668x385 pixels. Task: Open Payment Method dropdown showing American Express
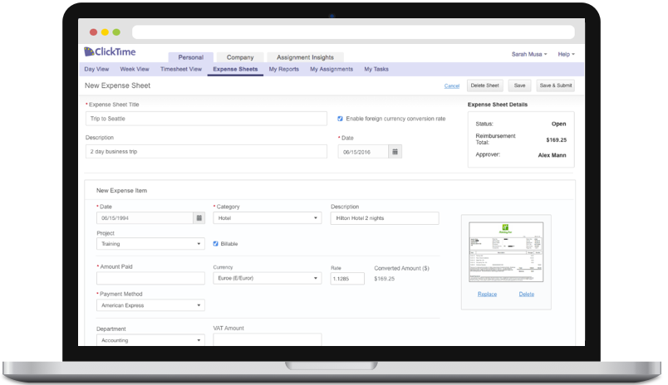150,305
